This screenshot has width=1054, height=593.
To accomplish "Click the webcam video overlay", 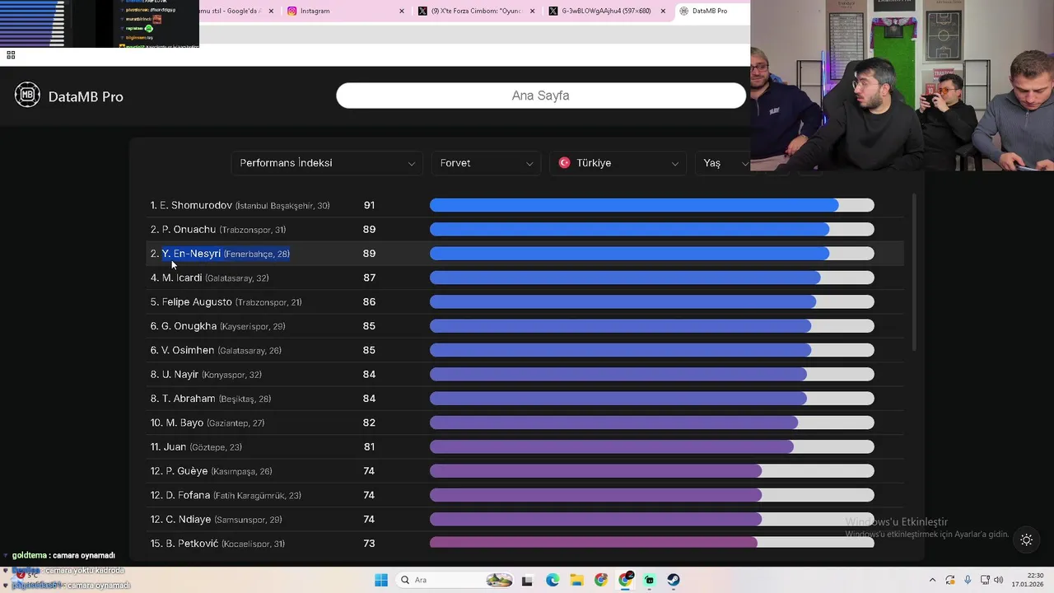I will point(902,85).
